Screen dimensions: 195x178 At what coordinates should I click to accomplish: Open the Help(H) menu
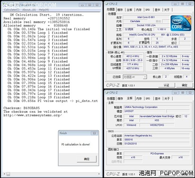[x=44, y=10]
